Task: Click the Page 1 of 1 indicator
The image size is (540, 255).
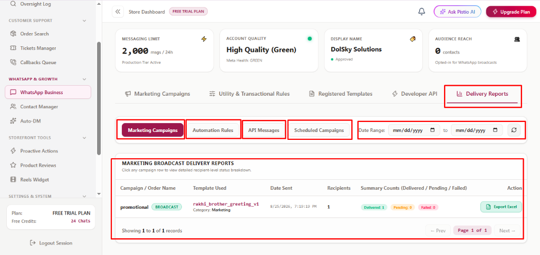Action: pyautogui.click(x=472, y=231)
